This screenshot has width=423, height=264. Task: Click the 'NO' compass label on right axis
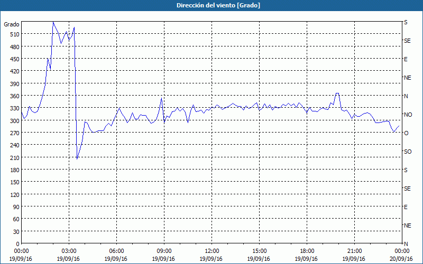point(408,115)
